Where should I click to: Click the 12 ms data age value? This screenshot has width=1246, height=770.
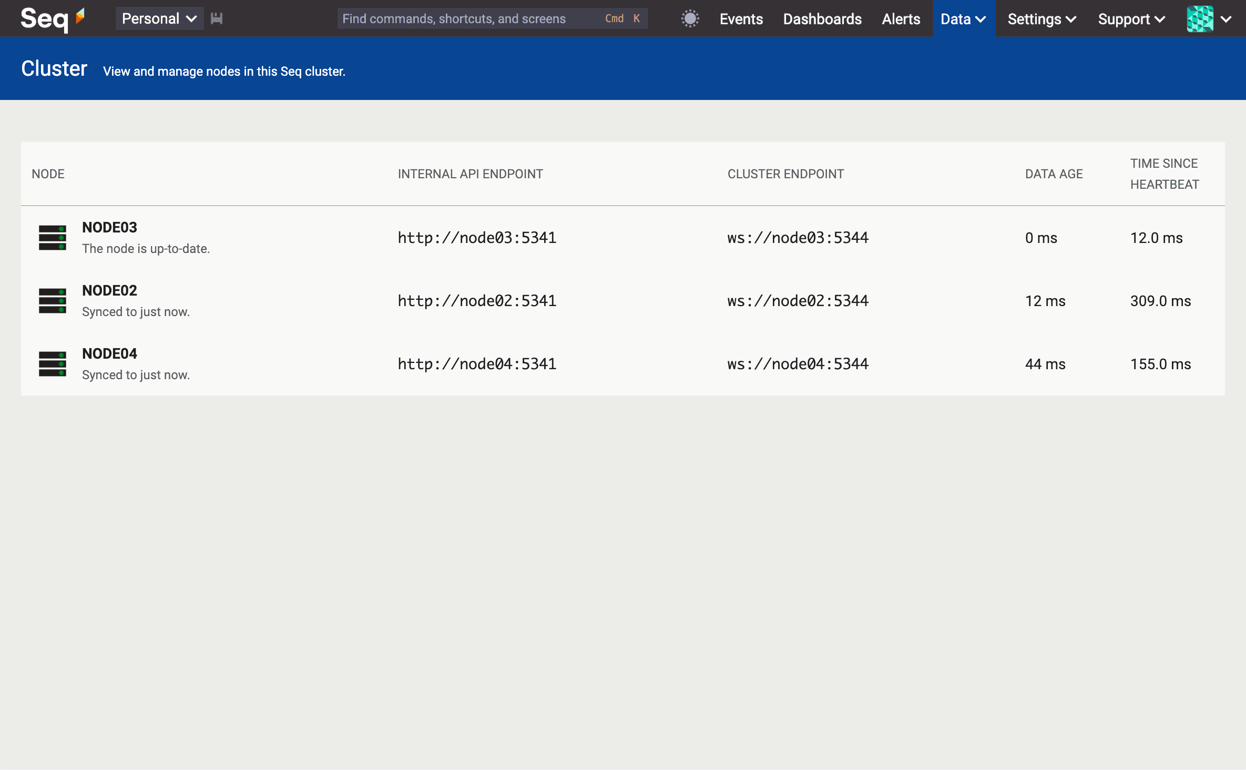1045,301
